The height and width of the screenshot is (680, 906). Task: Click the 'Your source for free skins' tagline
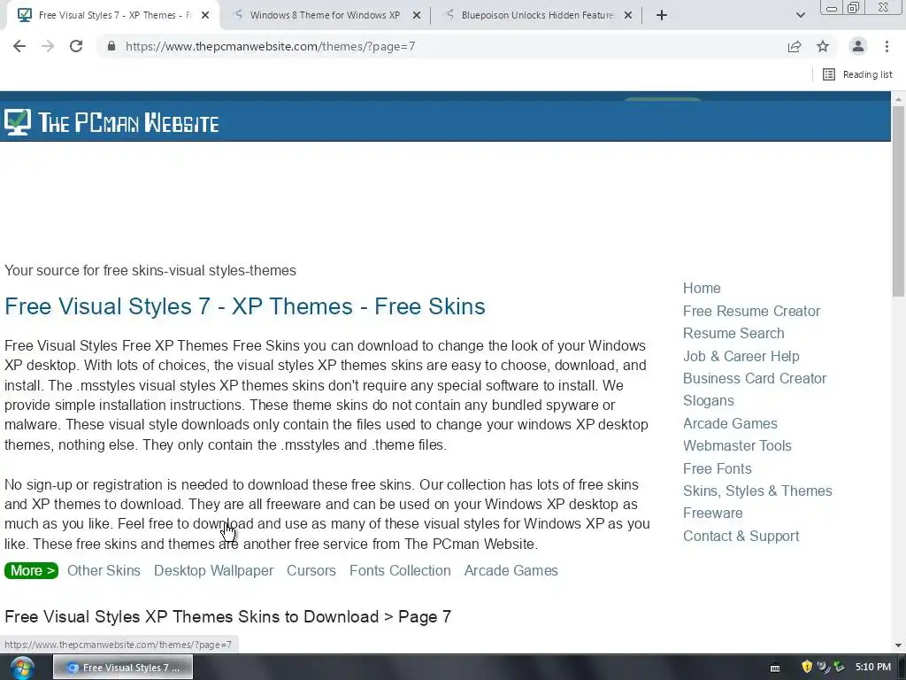[150, 271]
